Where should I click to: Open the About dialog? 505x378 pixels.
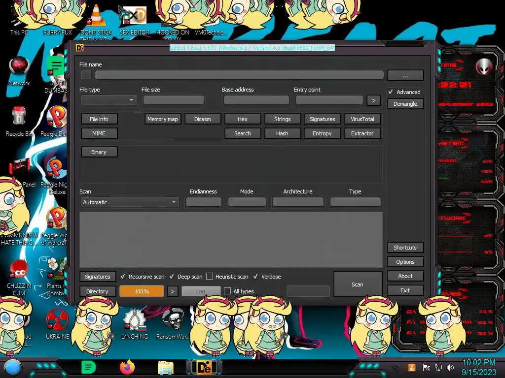(x=405, y=276)
